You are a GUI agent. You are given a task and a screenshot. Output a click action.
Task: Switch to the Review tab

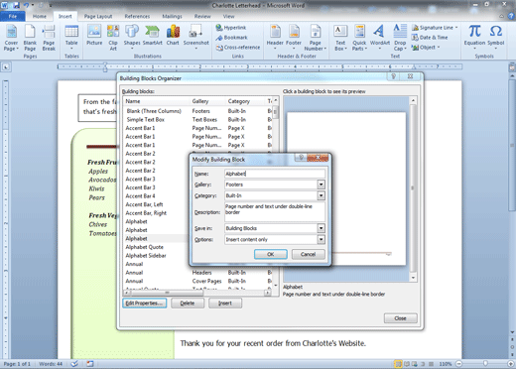[x=202, y=16]
